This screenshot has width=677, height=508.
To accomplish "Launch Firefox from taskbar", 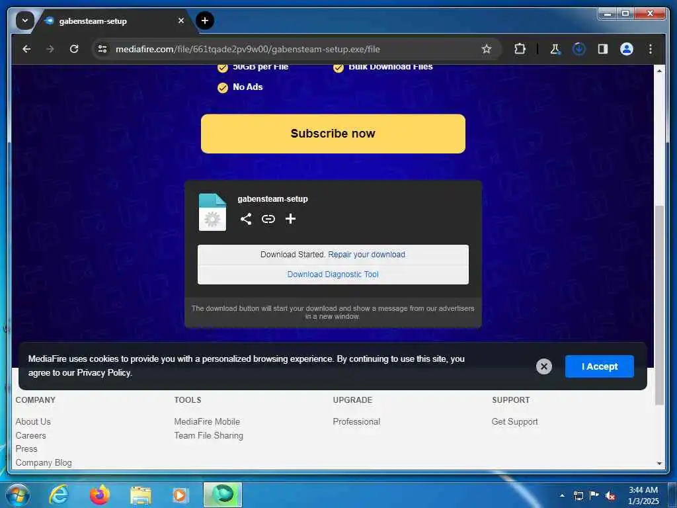I will click(x=100, y=495).
